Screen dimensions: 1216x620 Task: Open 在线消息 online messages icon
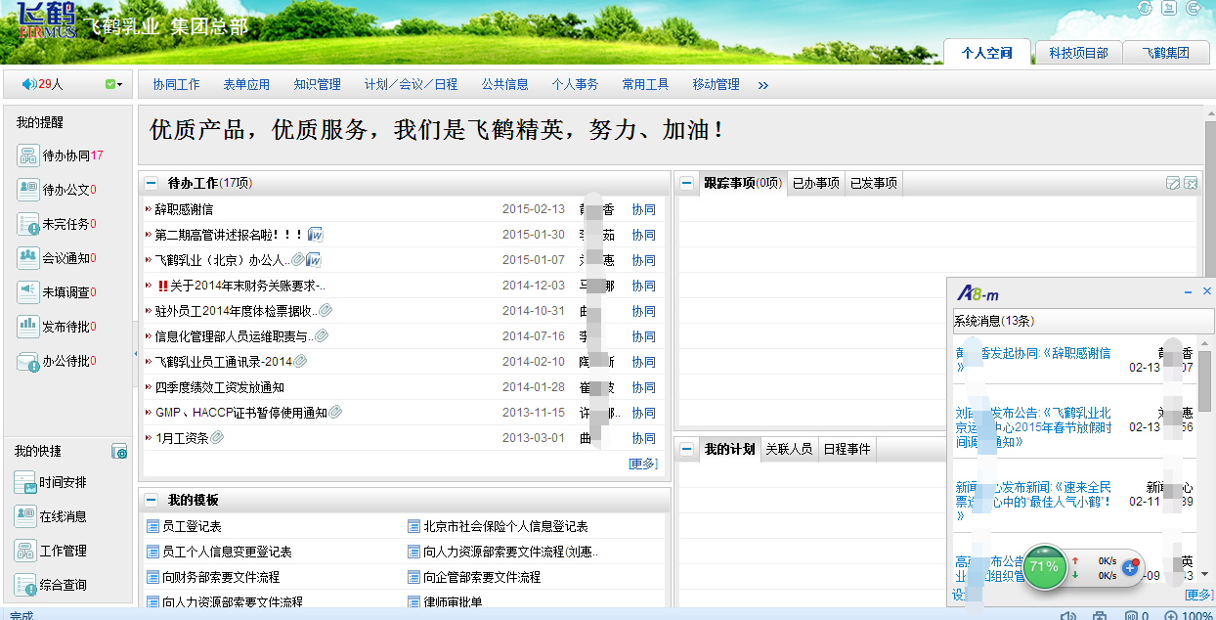(x=25, y=516)
